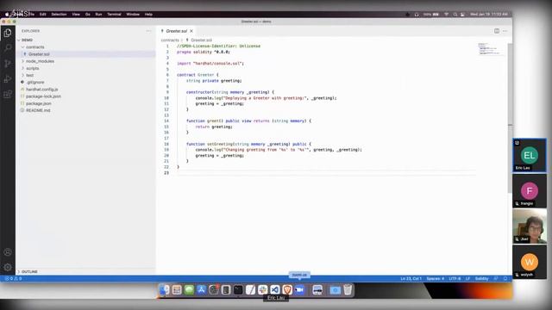Open the Search view in activity bar

tap(8, 48)
